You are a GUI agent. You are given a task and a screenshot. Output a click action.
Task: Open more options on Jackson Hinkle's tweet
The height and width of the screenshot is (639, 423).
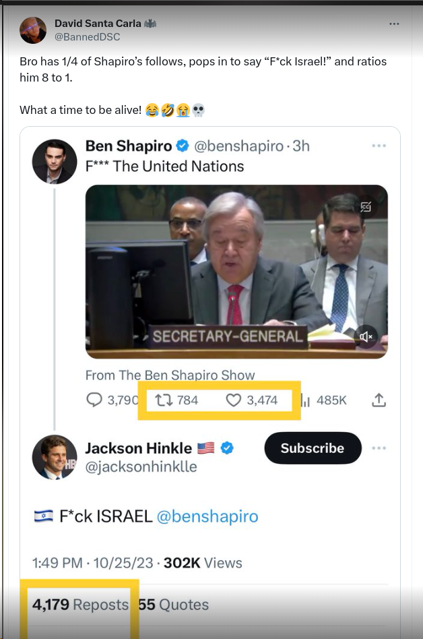click(379, 448)
